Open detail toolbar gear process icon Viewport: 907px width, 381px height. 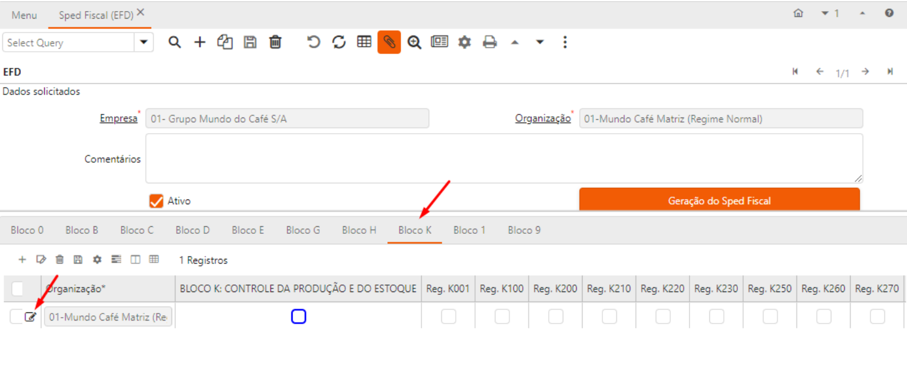point(97,259)
